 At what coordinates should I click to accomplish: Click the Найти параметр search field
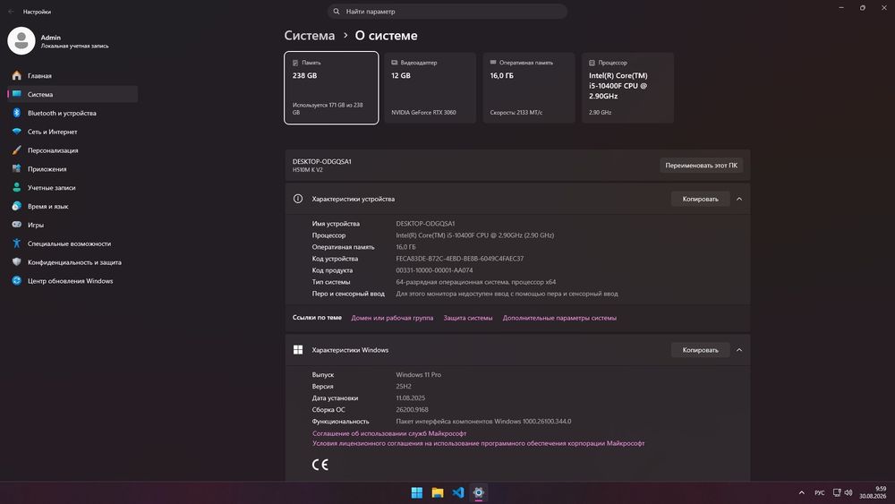(447, 12)
